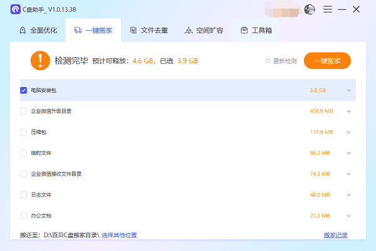This screenshot has width=376, height=251.
Task: Click the refresh icon beside 重新检测
Action: 268,61
